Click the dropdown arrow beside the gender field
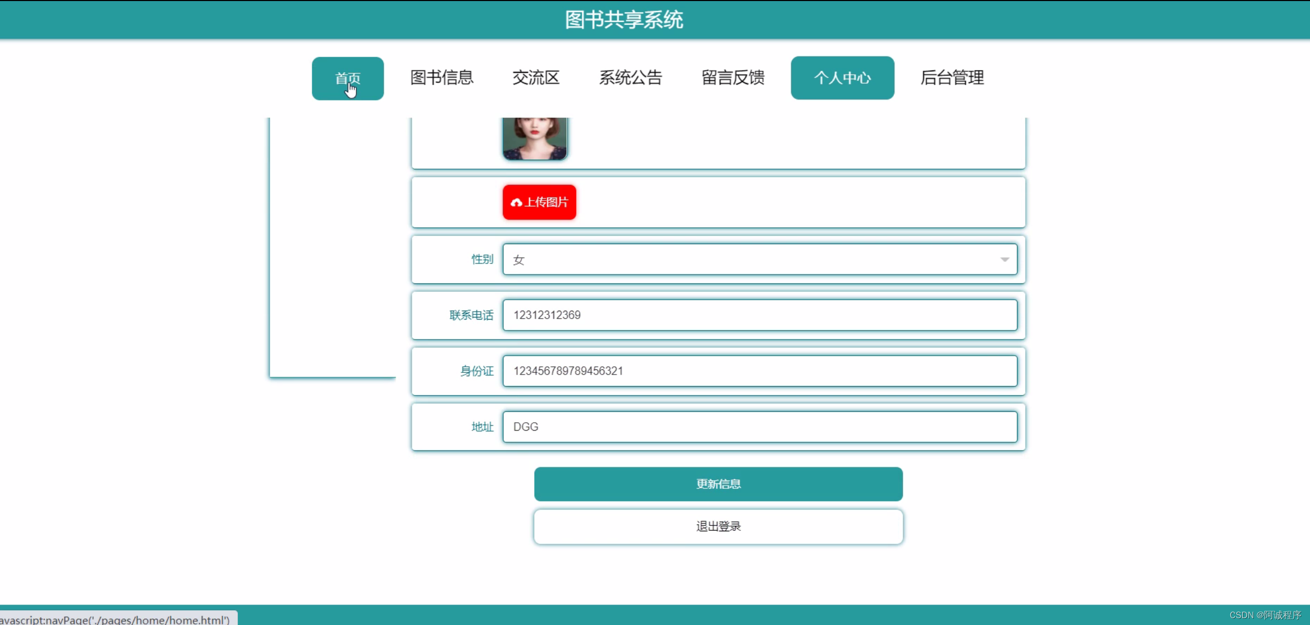The width and height of the screenshot is (1310, 625). [x=1005, y=259]
